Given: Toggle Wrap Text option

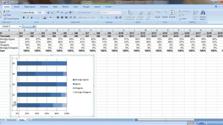Looking at the screenshot, I should (84, 12).
